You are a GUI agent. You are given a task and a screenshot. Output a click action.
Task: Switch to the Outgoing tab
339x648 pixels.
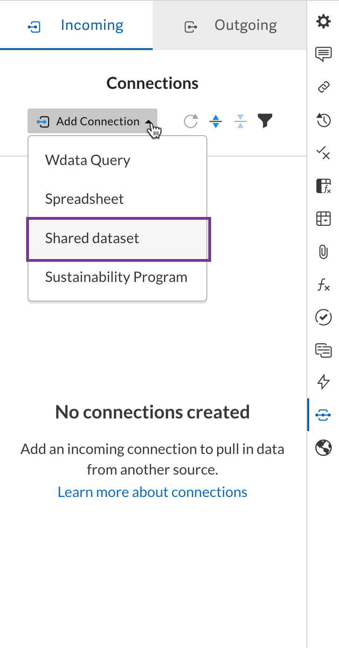click(230, 25)
